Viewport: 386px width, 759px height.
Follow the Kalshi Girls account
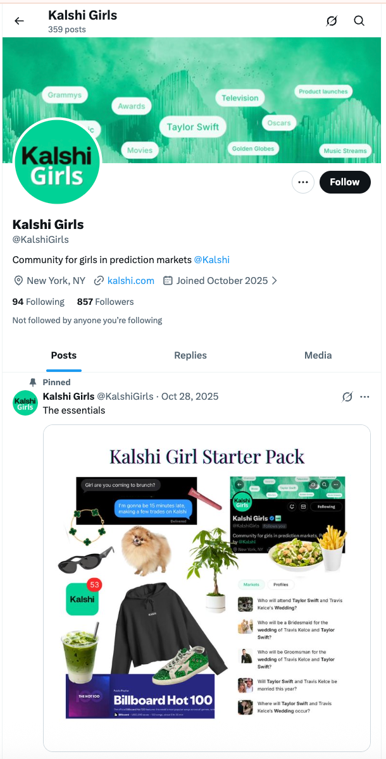click(344, 182)
